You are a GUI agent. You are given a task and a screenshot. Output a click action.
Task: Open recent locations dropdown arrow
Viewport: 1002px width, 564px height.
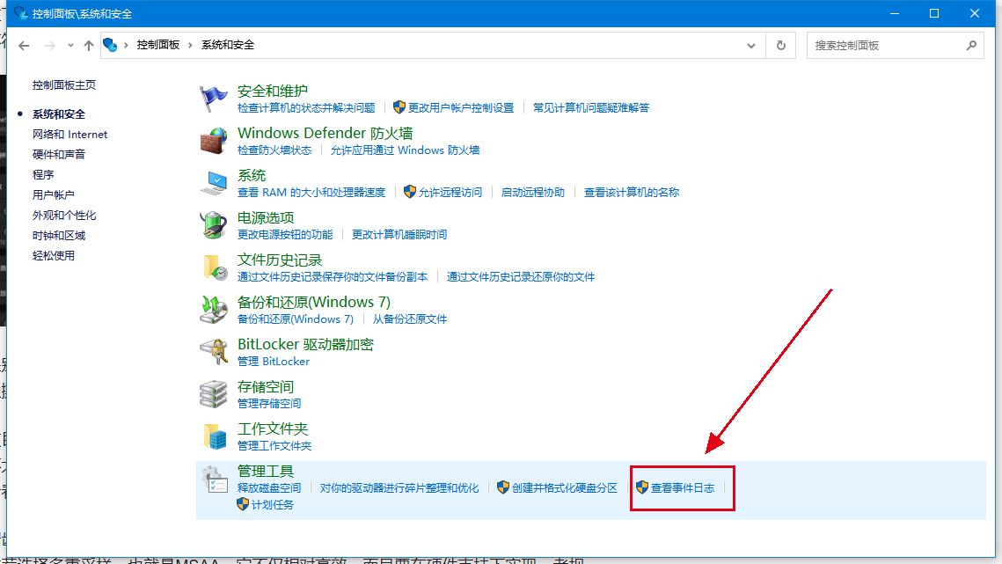(70, 46)
